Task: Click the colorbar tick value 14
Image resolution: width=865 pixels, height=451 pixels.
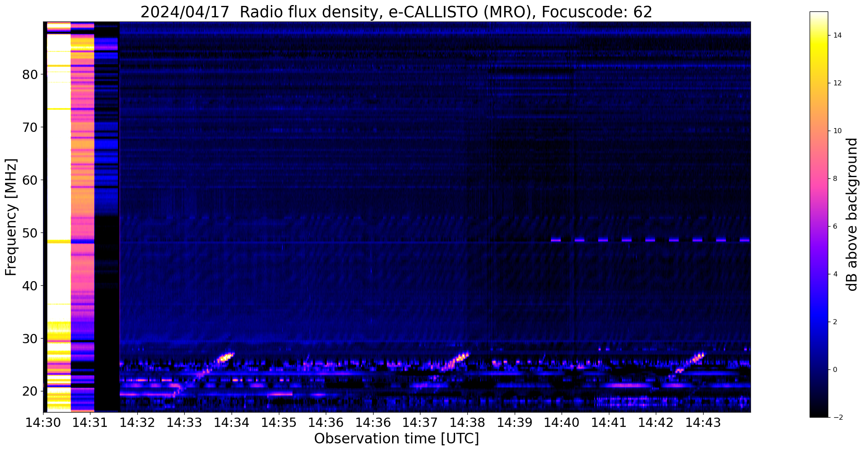Action: point(837,36)
